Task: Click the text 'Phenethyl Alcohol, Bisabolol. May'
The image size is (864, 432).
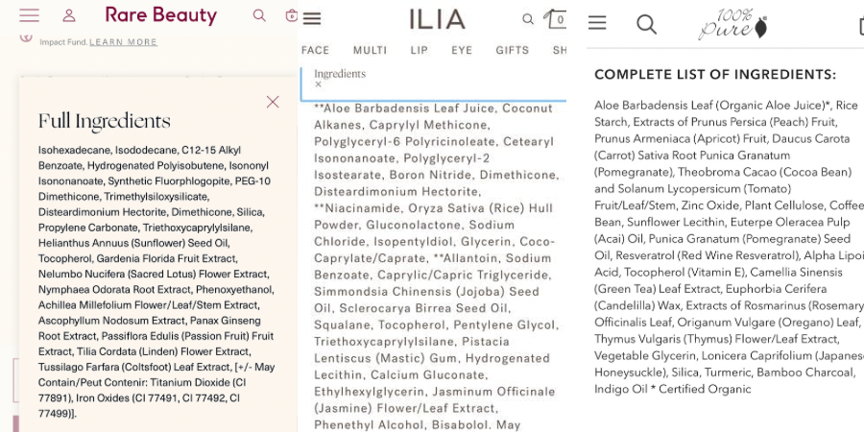Action: pyautogui.click(x=418, y=425)
